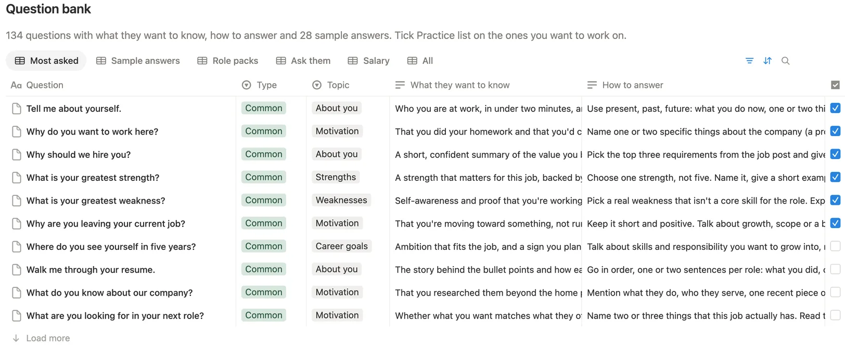This screenshot has width=845, height=345.
Task: Click page icon beside 'What is your greatest weakness?'
Action: coord(17,201)
